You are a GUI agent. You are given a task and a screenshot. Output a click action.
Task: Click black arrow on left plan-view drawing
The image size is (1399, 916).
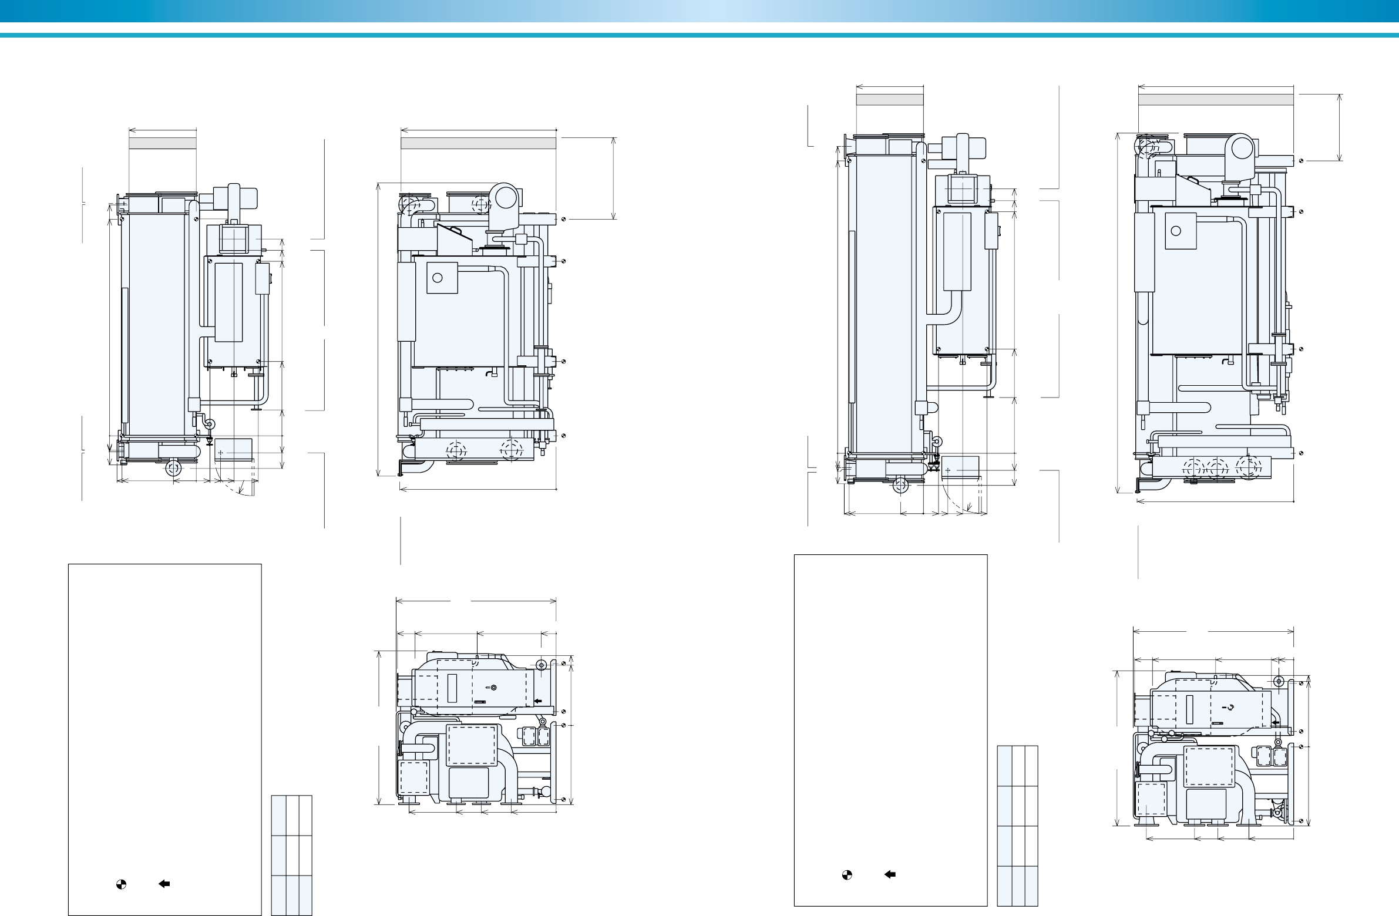pyautogui.click(x=537, y=701)
